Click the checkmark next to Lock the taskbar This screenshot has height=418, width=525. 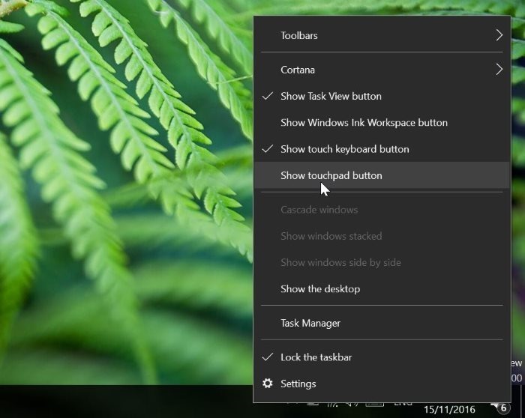coord(268,357)
